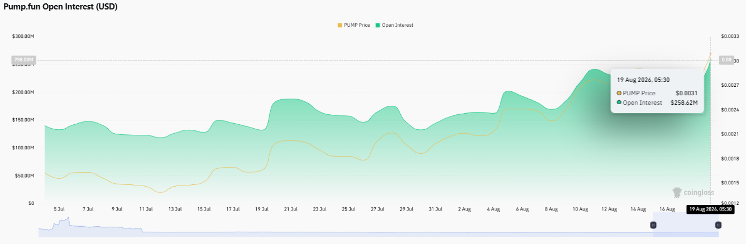746x244 pixels.
Task: Click the tooltip Open Interest $258.62M value
Action: tap(684, 103)
